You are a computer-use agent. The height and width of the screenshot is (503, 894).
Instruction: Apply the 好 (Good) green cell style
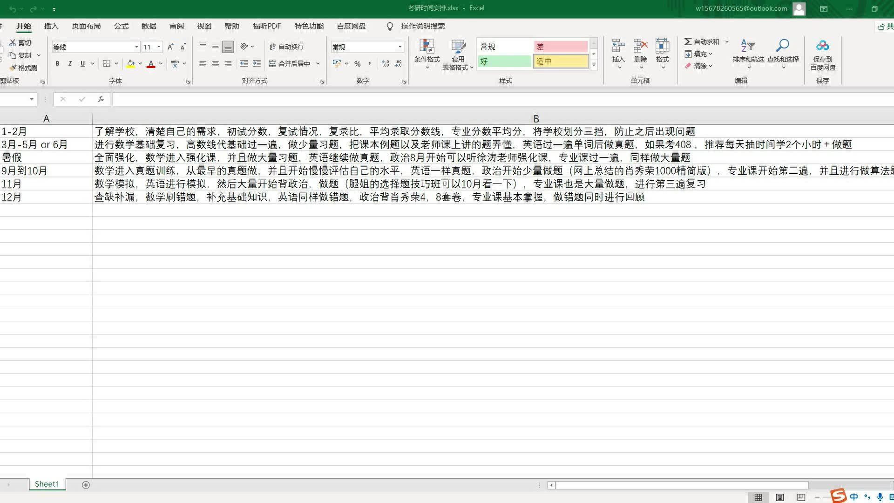point(504,61)
